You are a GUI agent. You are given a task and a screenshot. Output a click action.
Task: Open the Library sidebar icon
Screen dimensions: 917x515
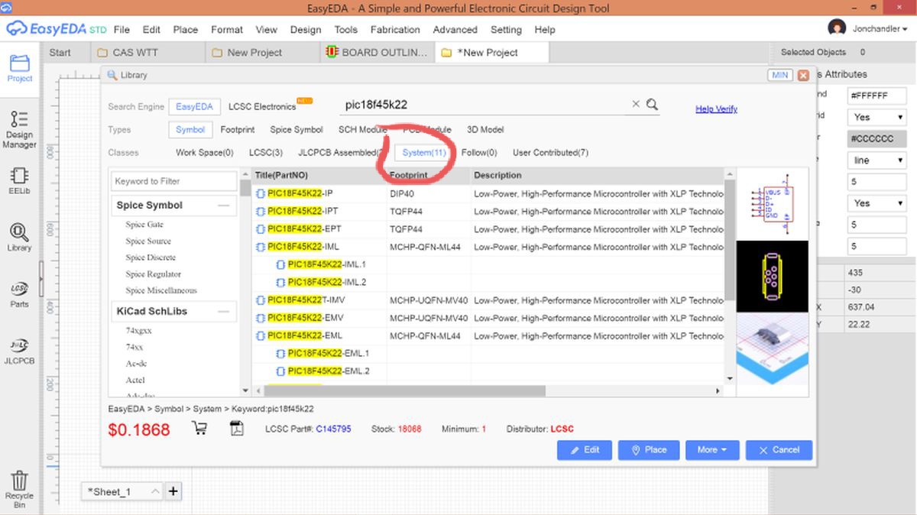pyautogui.click(x=20, y=237)
